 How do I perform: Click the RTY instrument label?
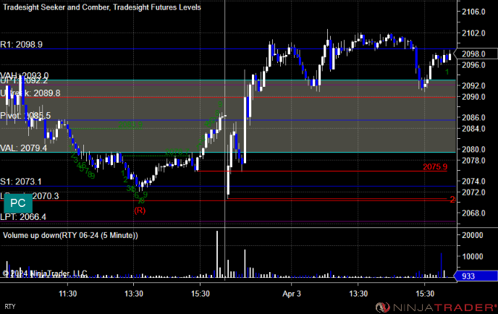point(10,307)
